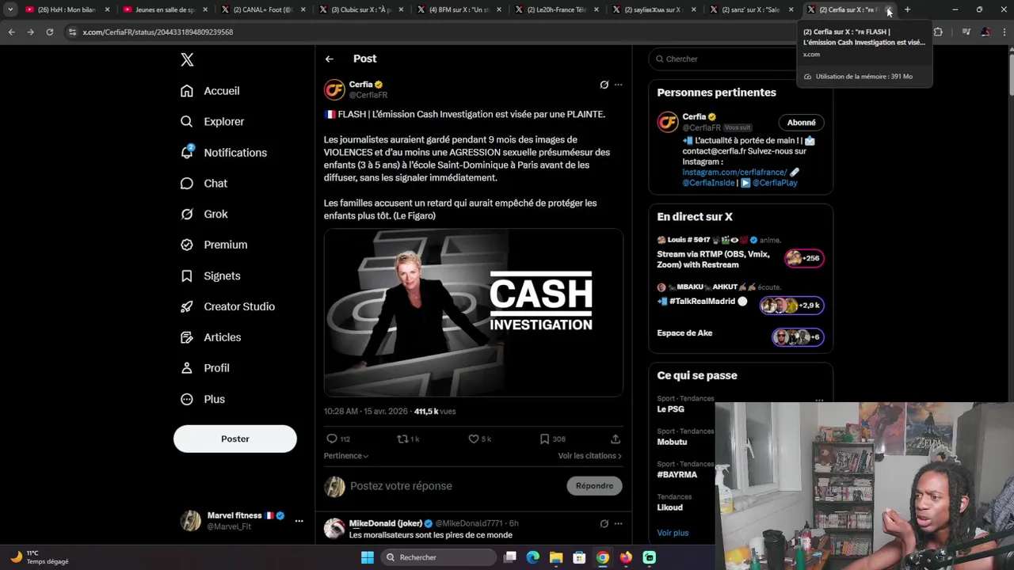The height and width of the screenshot is (570, 1014).
Task: Open Google Chrome in taskbar
Action: tap(603, 558)
